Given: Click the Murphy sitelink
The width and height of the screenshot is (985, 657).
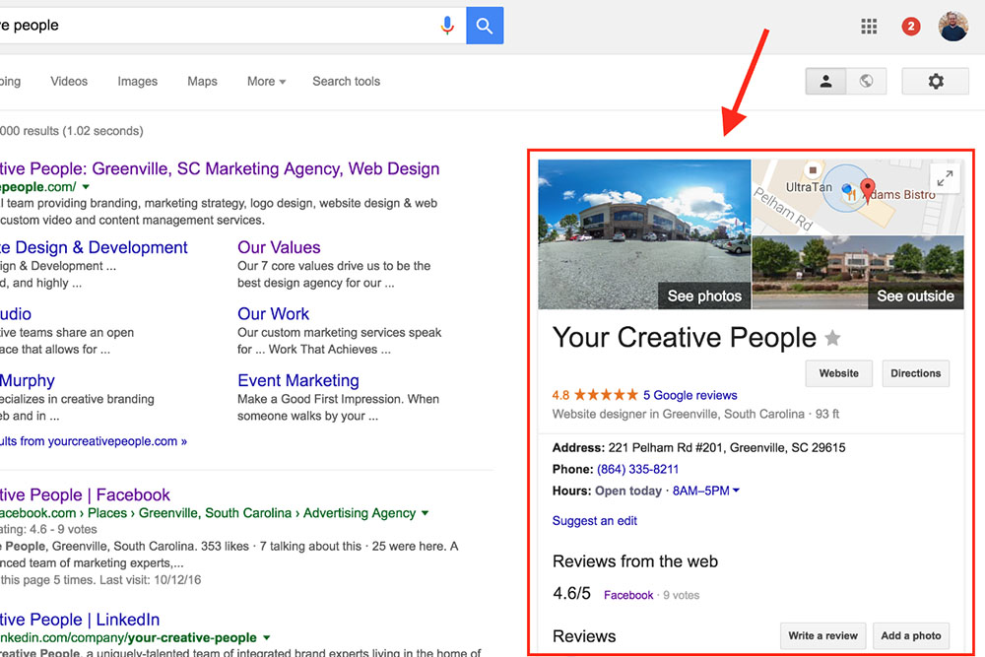Looking at the screenshot, I should tap(27, 380).
